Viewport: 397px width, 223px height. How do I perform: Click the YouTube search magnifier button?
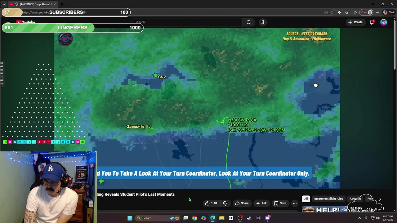(x=249, y=22)
